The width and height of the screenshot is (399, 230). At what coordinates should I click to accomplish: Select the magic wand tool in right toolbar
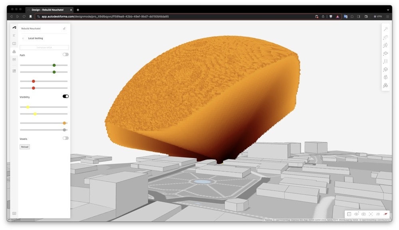pos(385,29)
